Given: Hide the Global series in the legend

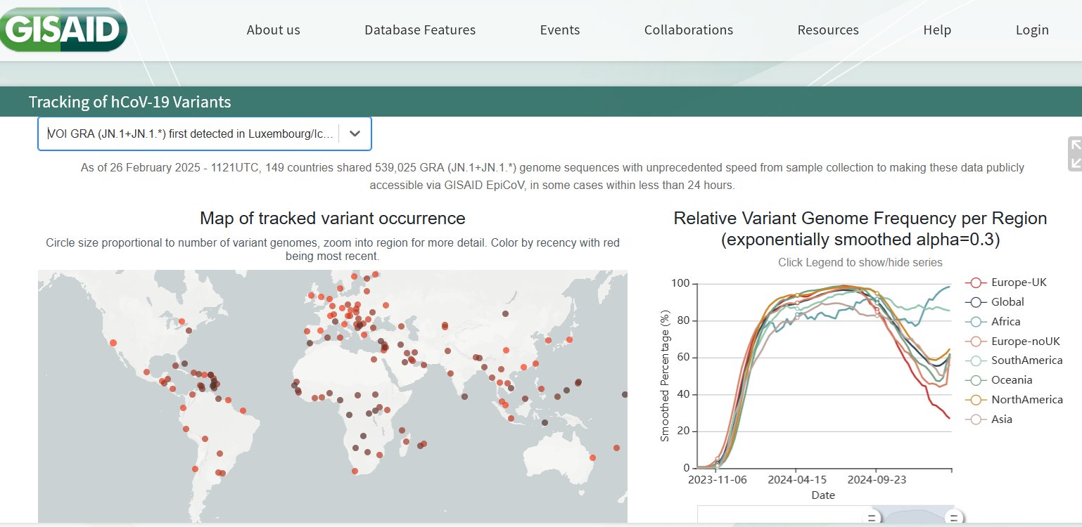Looking at the screenshot, I should tap(975, 302).
